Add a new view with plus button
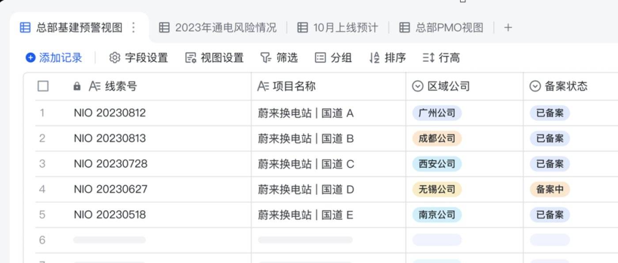The image size is (618, 263). point(508,28)
